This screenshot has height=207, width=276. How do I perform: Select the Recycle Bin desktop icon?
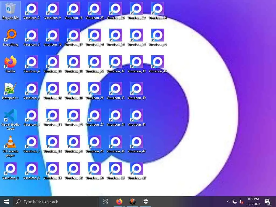coord(11,11)
